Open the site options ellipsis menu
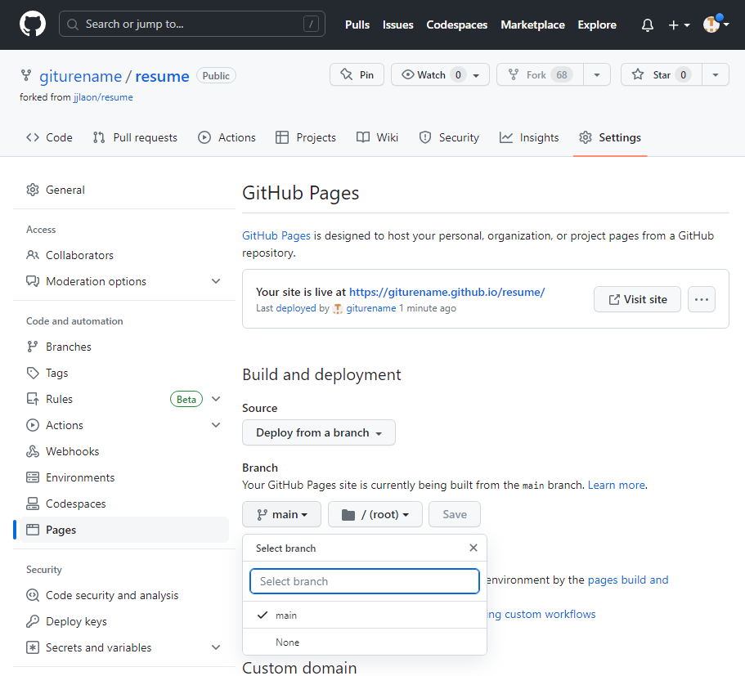 (x=702, y=299)
